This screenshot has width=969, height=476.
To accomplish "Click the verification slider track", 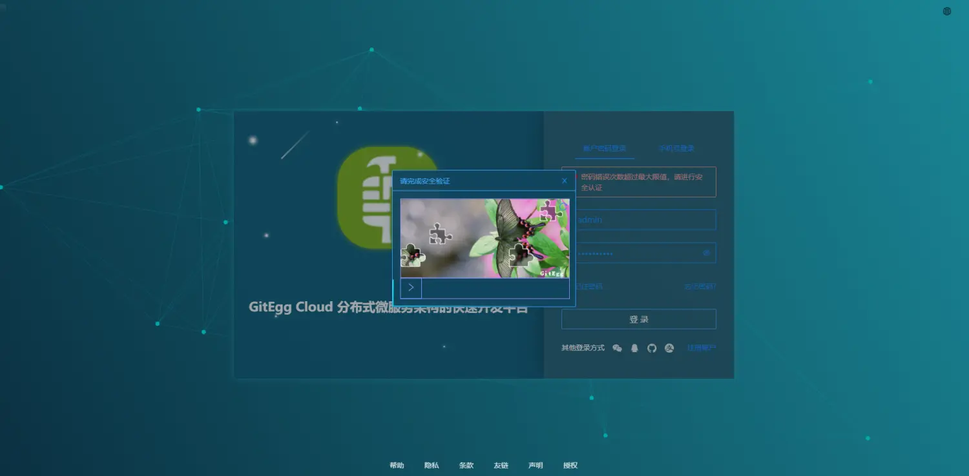I will tap(484, 288).
